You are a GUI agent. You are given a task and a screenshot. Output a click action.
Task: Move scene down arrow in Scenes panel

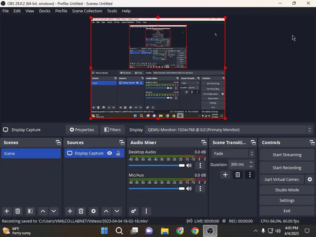pyautogui.click(x=54, y=211)
